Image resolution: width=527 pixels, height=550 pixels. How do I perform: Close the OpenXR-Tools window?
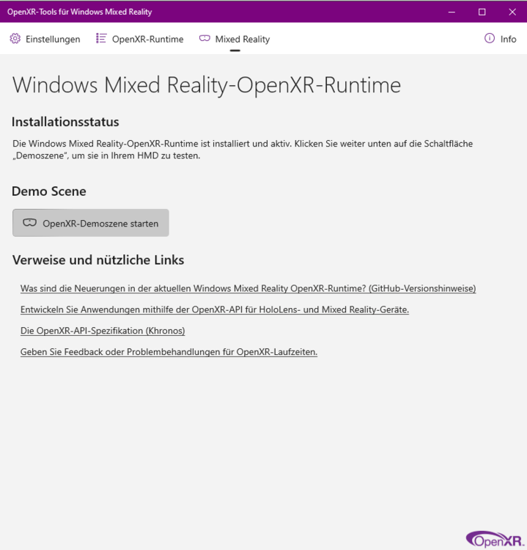tap(512, 12)
